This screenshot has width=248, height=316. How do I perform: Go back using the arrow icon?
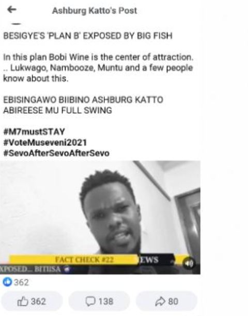(12, 9)
